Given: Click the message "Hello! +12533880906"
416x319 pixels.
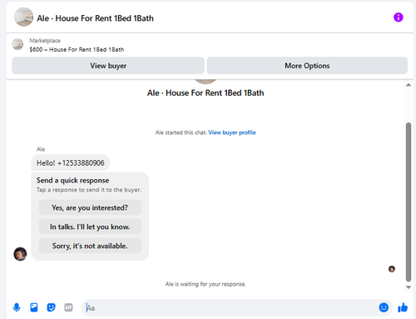Looking at the screenshot, I should click(71, 163).
